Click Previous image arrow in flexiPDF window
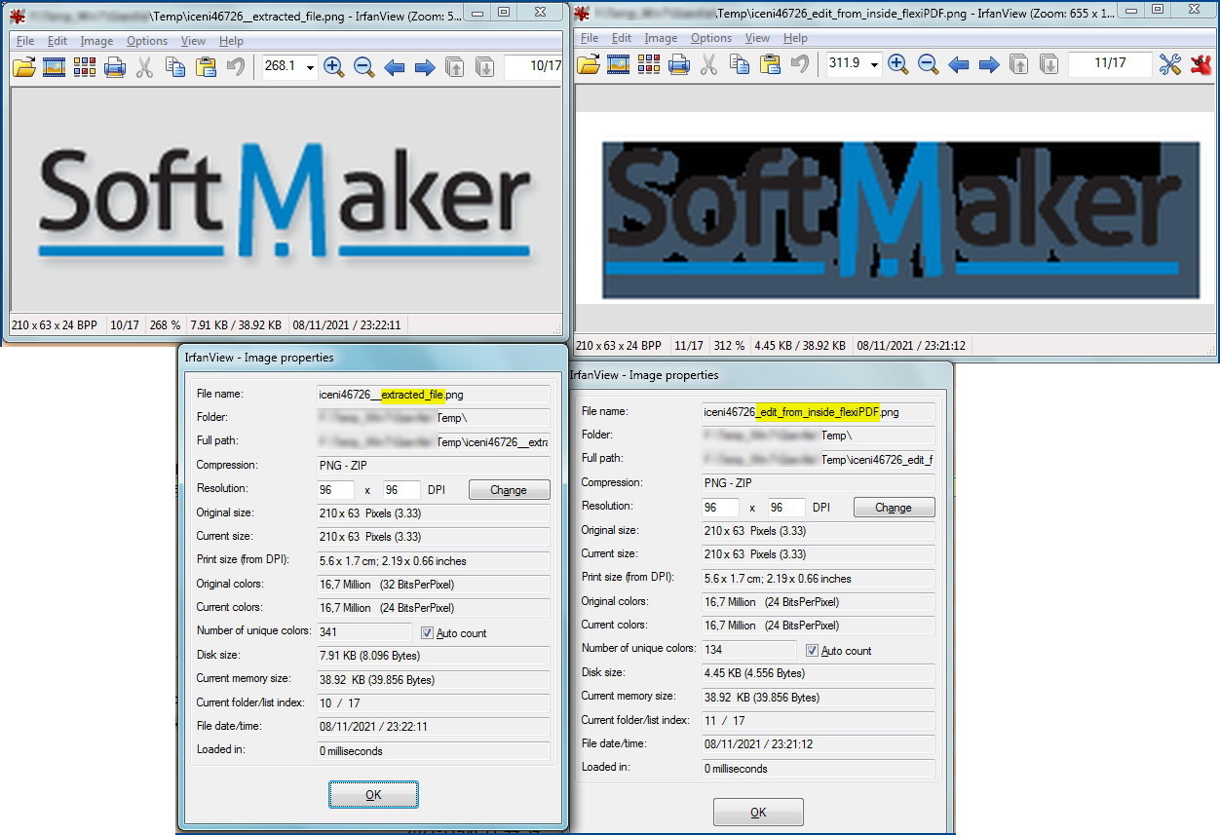This screenshot has height=835, width=1220. (x=959, y=65)
